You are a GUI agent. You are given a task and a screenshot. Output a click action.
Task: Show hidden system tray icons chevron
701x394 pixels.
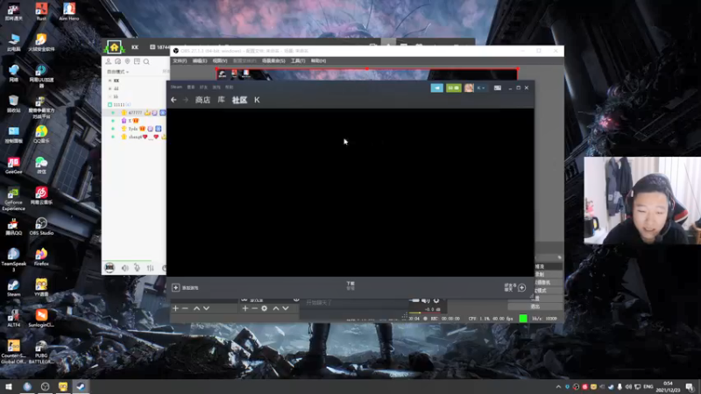point(558,387)
